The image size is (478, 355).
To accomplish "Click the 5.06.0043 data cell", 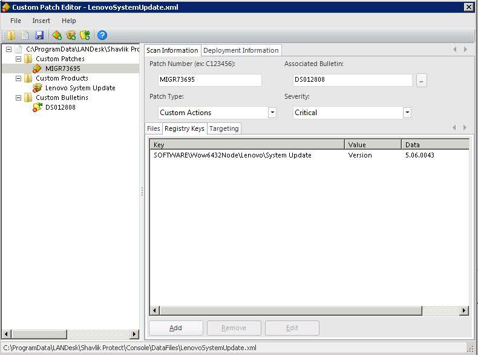I will click(419, 155).
